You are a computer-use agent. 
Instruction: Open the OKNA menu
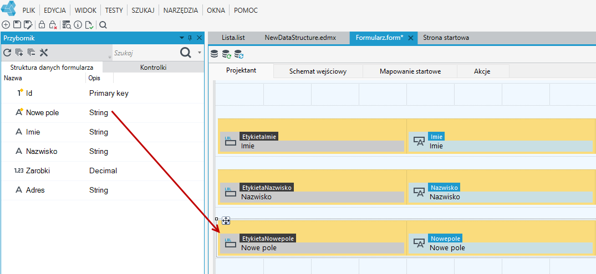(x=216, y=11)
